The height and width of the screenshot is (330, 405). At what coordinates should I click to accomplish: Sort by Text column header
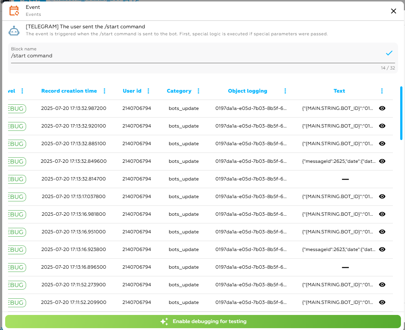coord(339,91)
